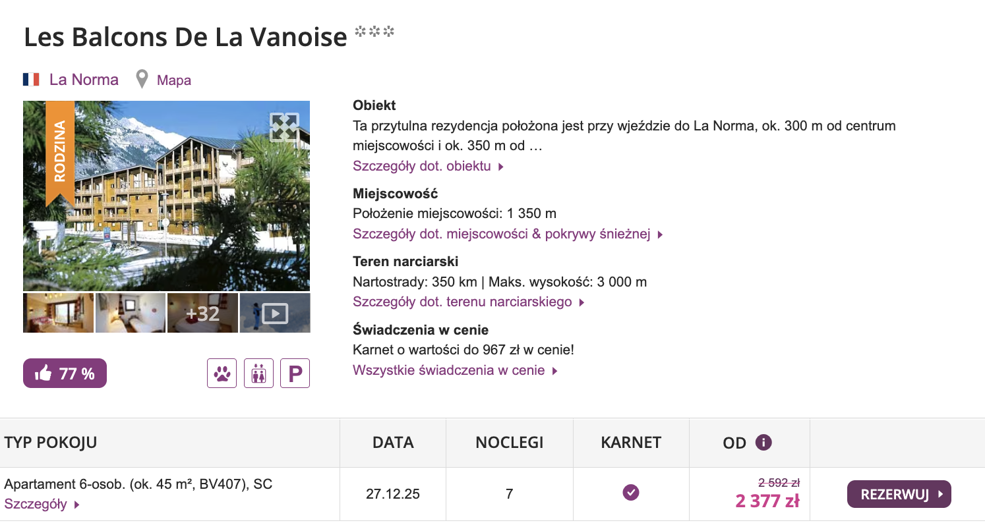
Task: Open the Mapa link
Action: [174, 81]
